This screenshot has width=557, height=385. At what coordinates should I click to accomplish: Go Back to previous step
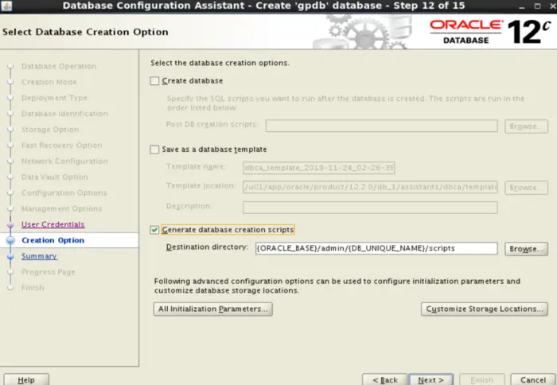point(384,379)
